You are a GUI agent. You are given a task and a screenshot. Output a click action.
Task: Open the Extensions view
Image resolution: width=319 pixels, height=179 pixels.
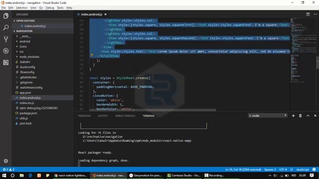(x=5, y=62)
